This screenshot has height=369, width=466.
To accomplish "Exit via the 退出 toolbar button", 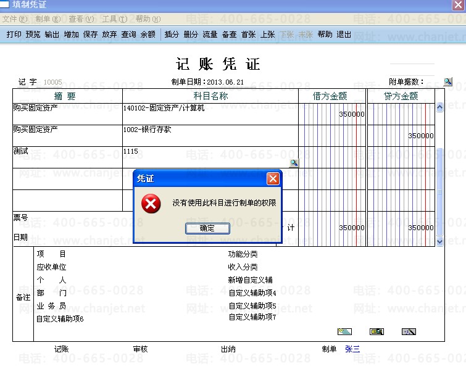I will click(x=344, y=35).
